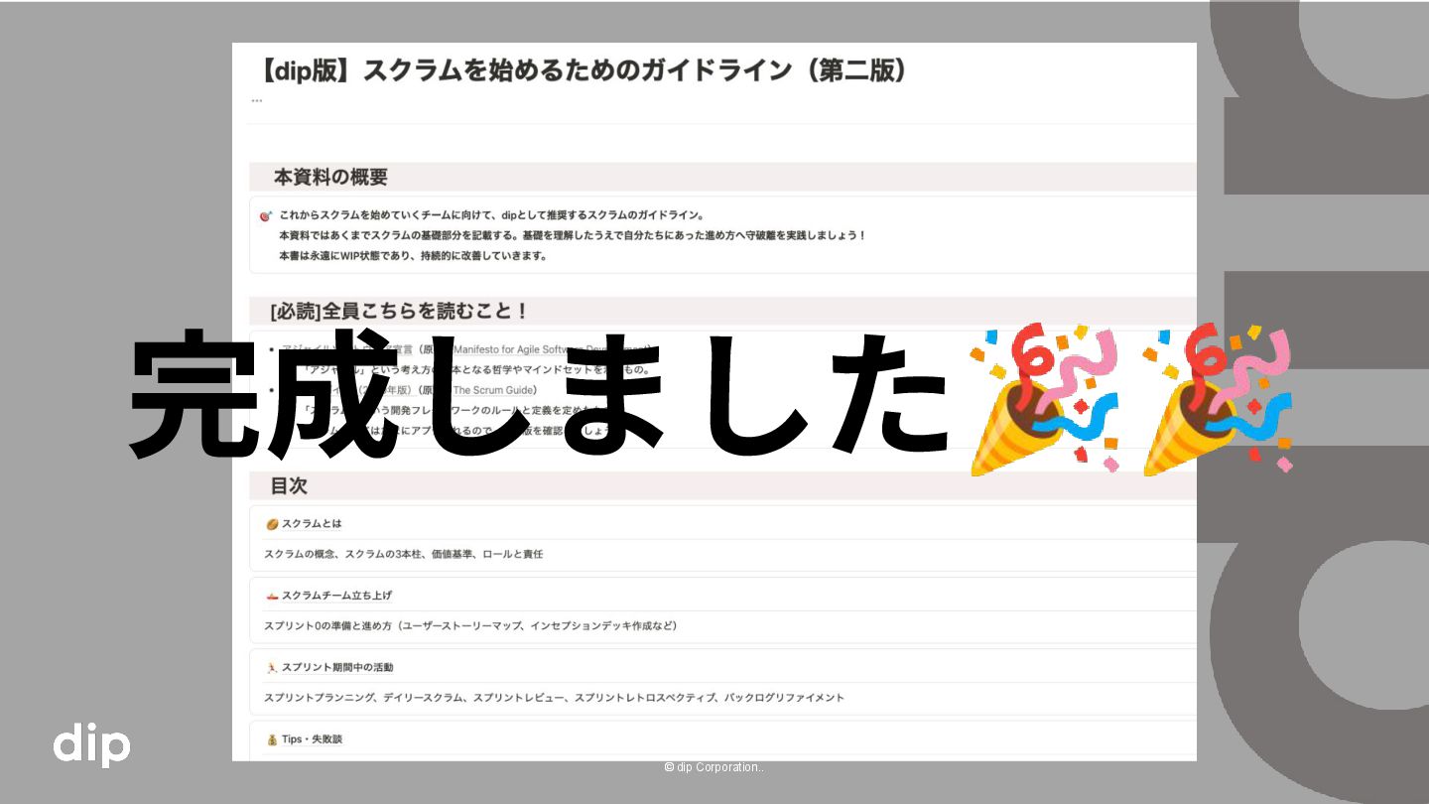Click the line starting 本資料ではあくまでスクラムの基礎部分
This screenshot has height=804, width=1429.
[x=573, y=235]
